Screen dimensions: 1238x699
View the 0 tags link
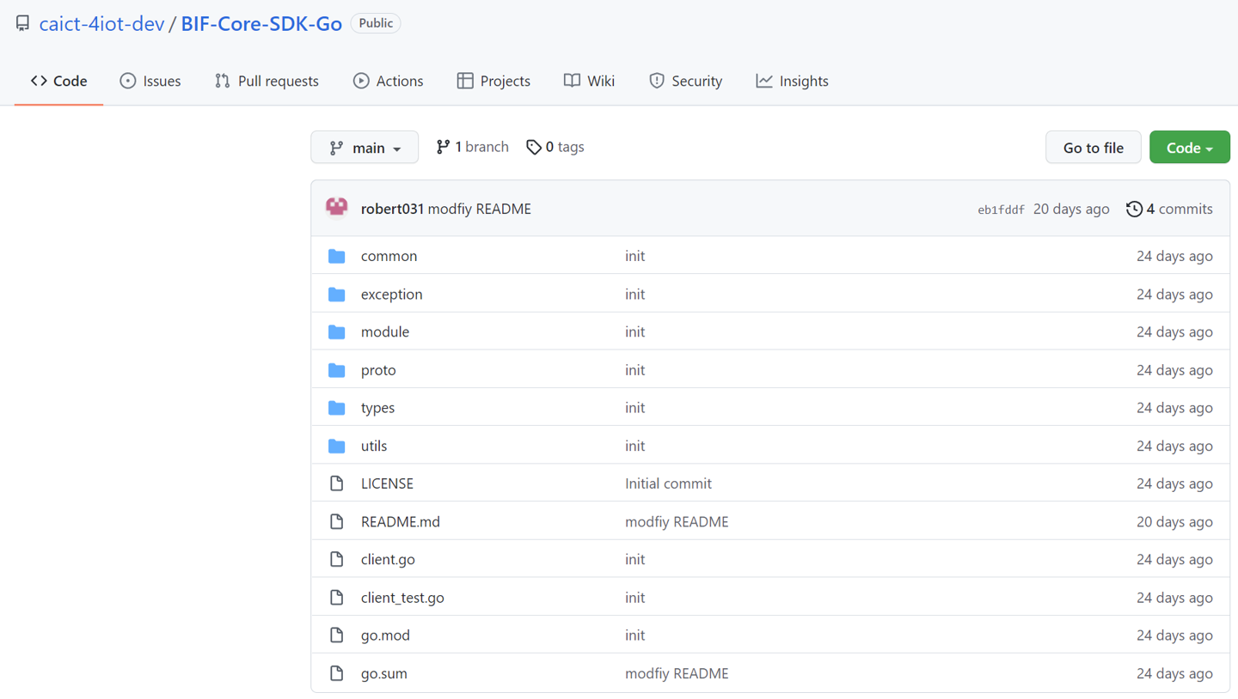[555, 147]
